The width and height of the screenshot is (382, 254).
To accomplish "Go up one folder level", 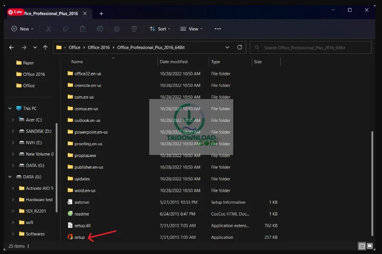I will pos(45,47).
